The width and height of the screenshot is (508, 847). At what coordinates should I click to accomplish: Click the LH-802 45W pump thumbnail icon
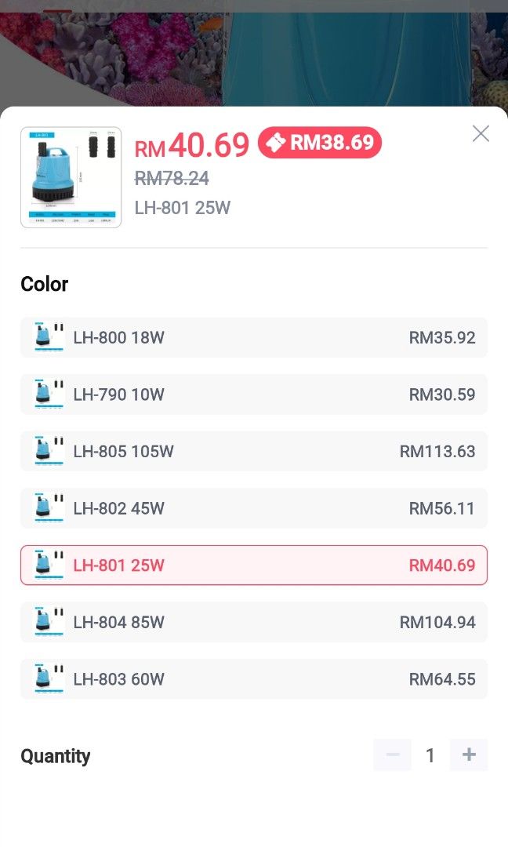(x=46, y=508)
